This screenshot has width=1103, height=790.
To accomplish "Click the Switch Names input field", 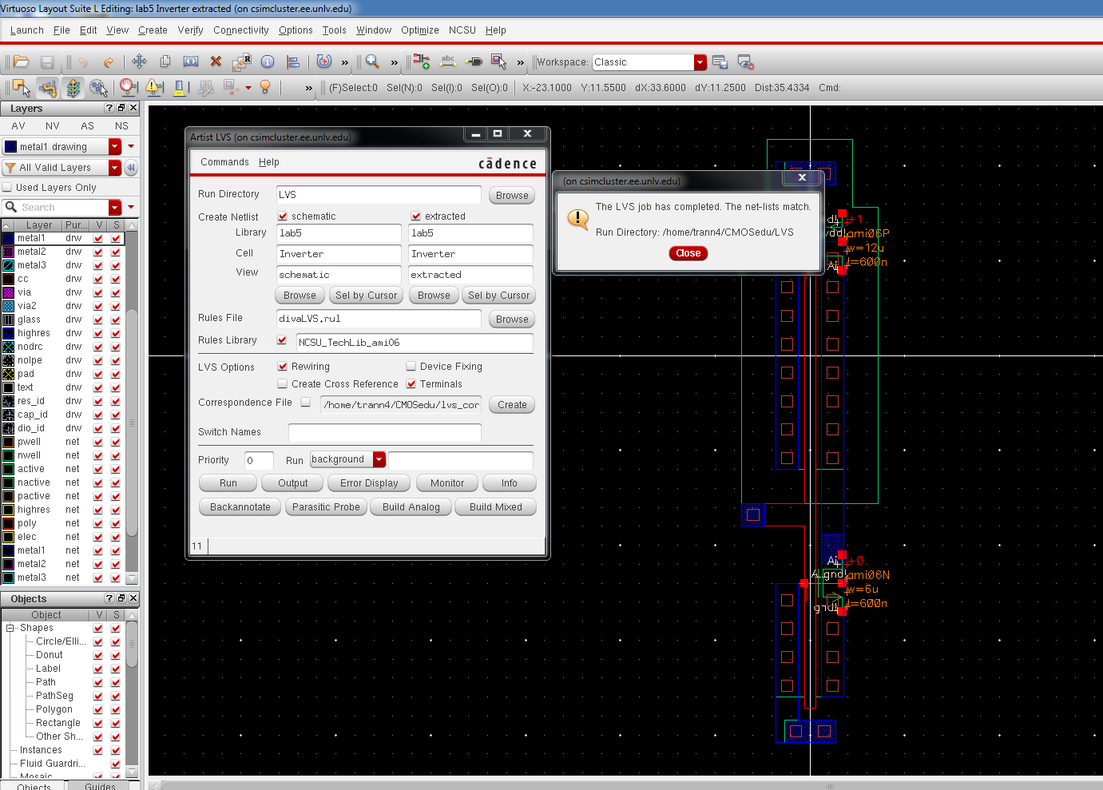I will pos(385,432).
